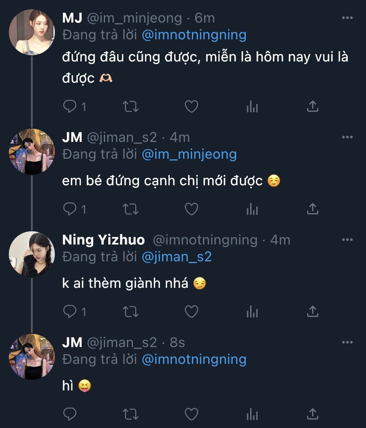The image size is (366, 428).
Task: Share MJ's tweet
Action: 313,106
